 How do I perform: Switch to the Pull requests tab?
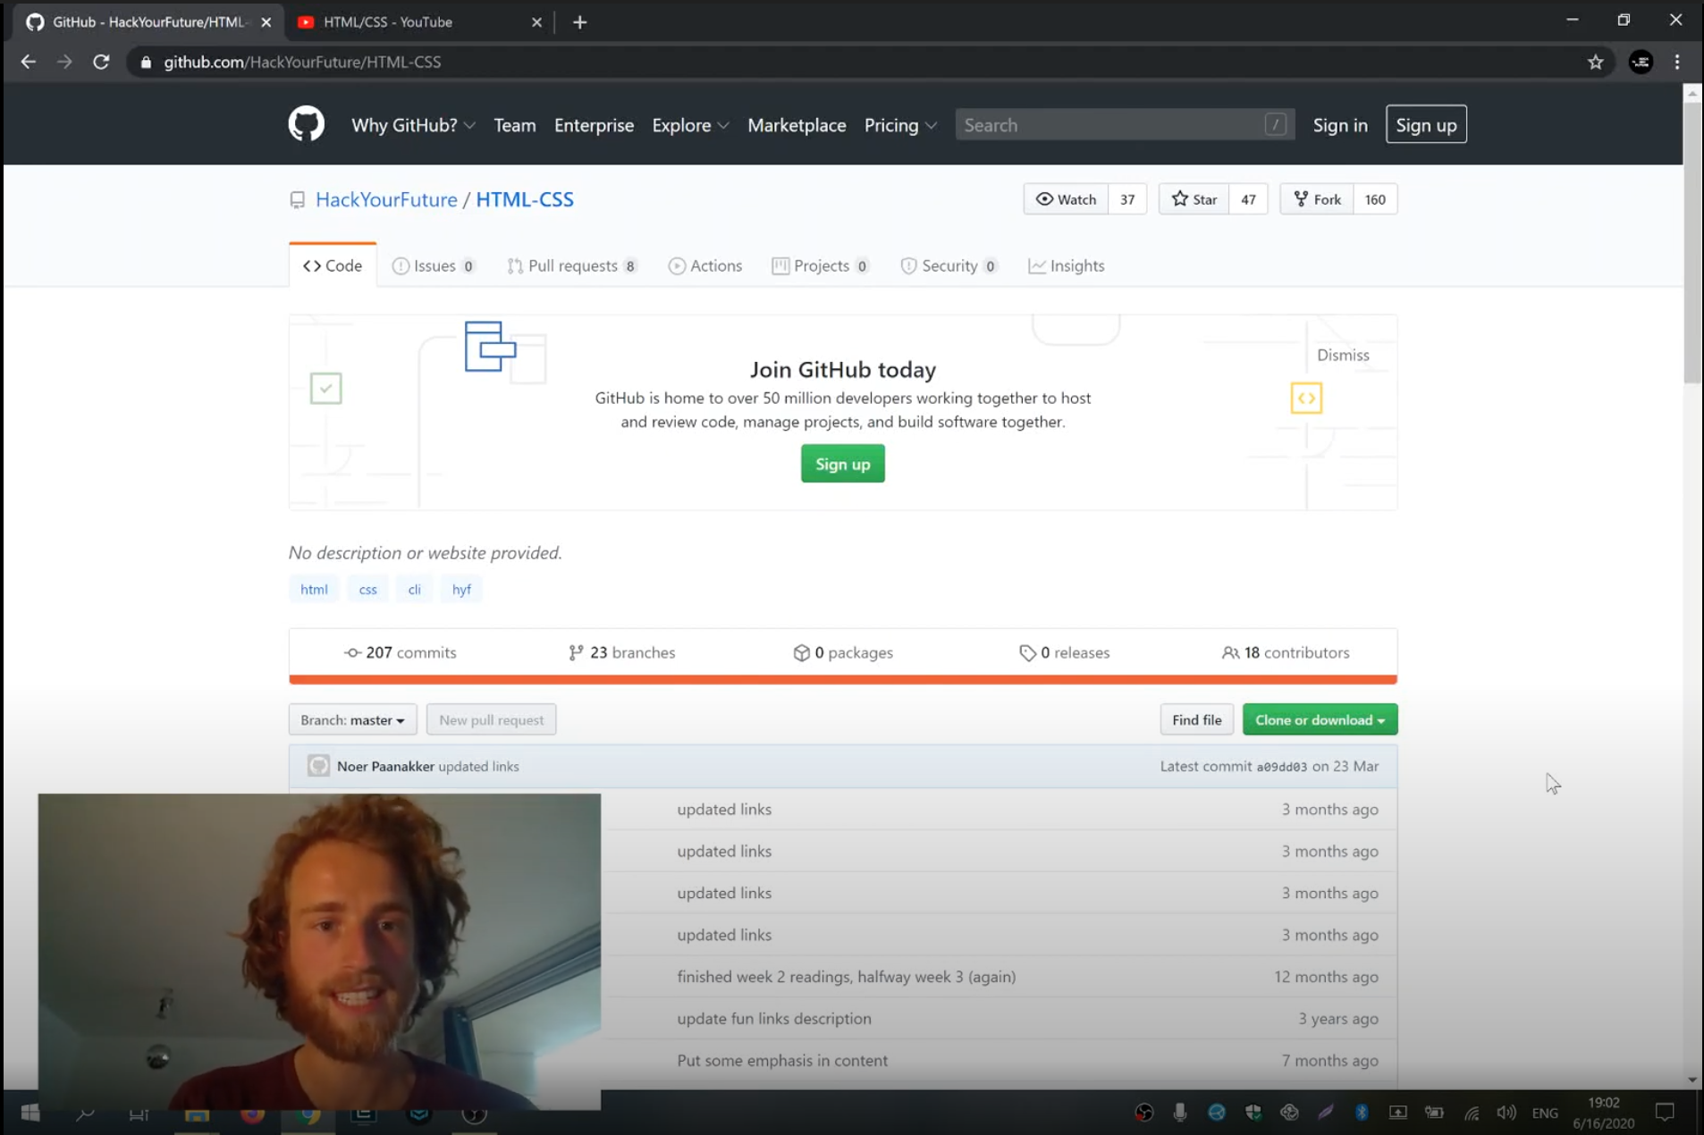[x=571, y=265]
